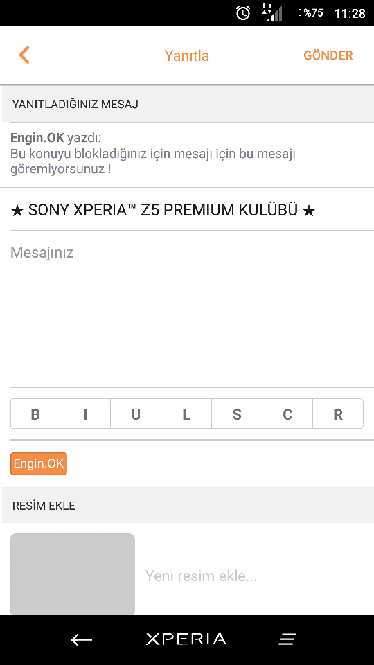Apply underline with the U button
Viewport: 374px width, 665px height.
[x=136, y=414]
